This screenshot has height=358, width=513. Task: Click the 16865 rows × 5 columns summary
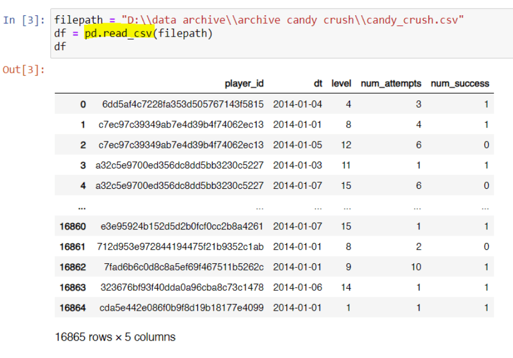click(x=115, y=337)
